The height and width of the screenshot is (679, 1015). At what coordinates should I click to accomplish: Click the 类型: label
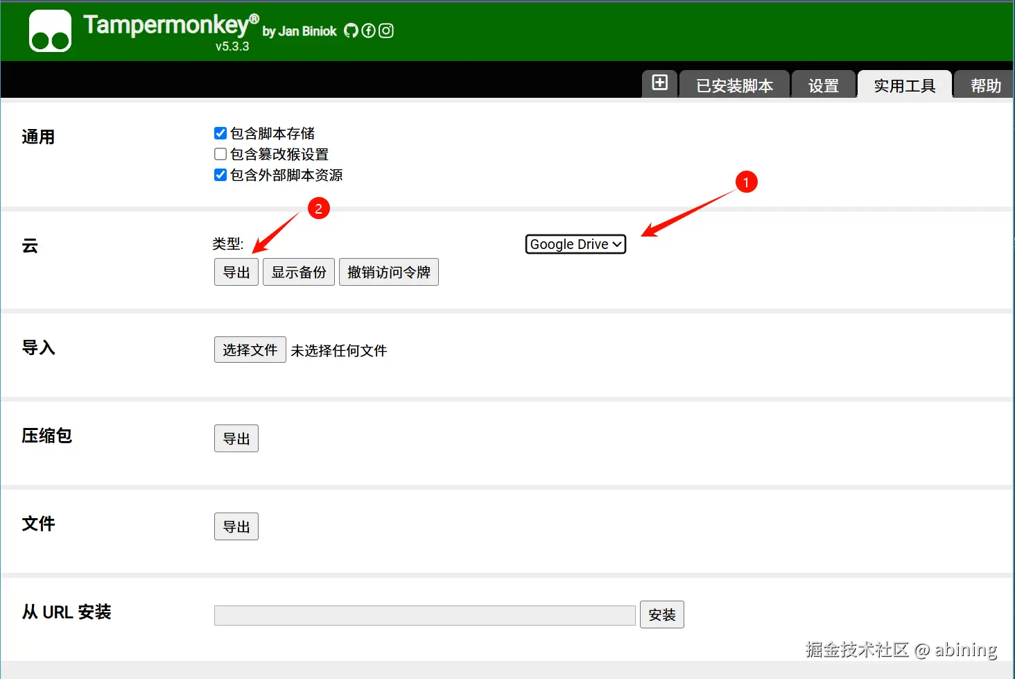[x=228, y=243]
